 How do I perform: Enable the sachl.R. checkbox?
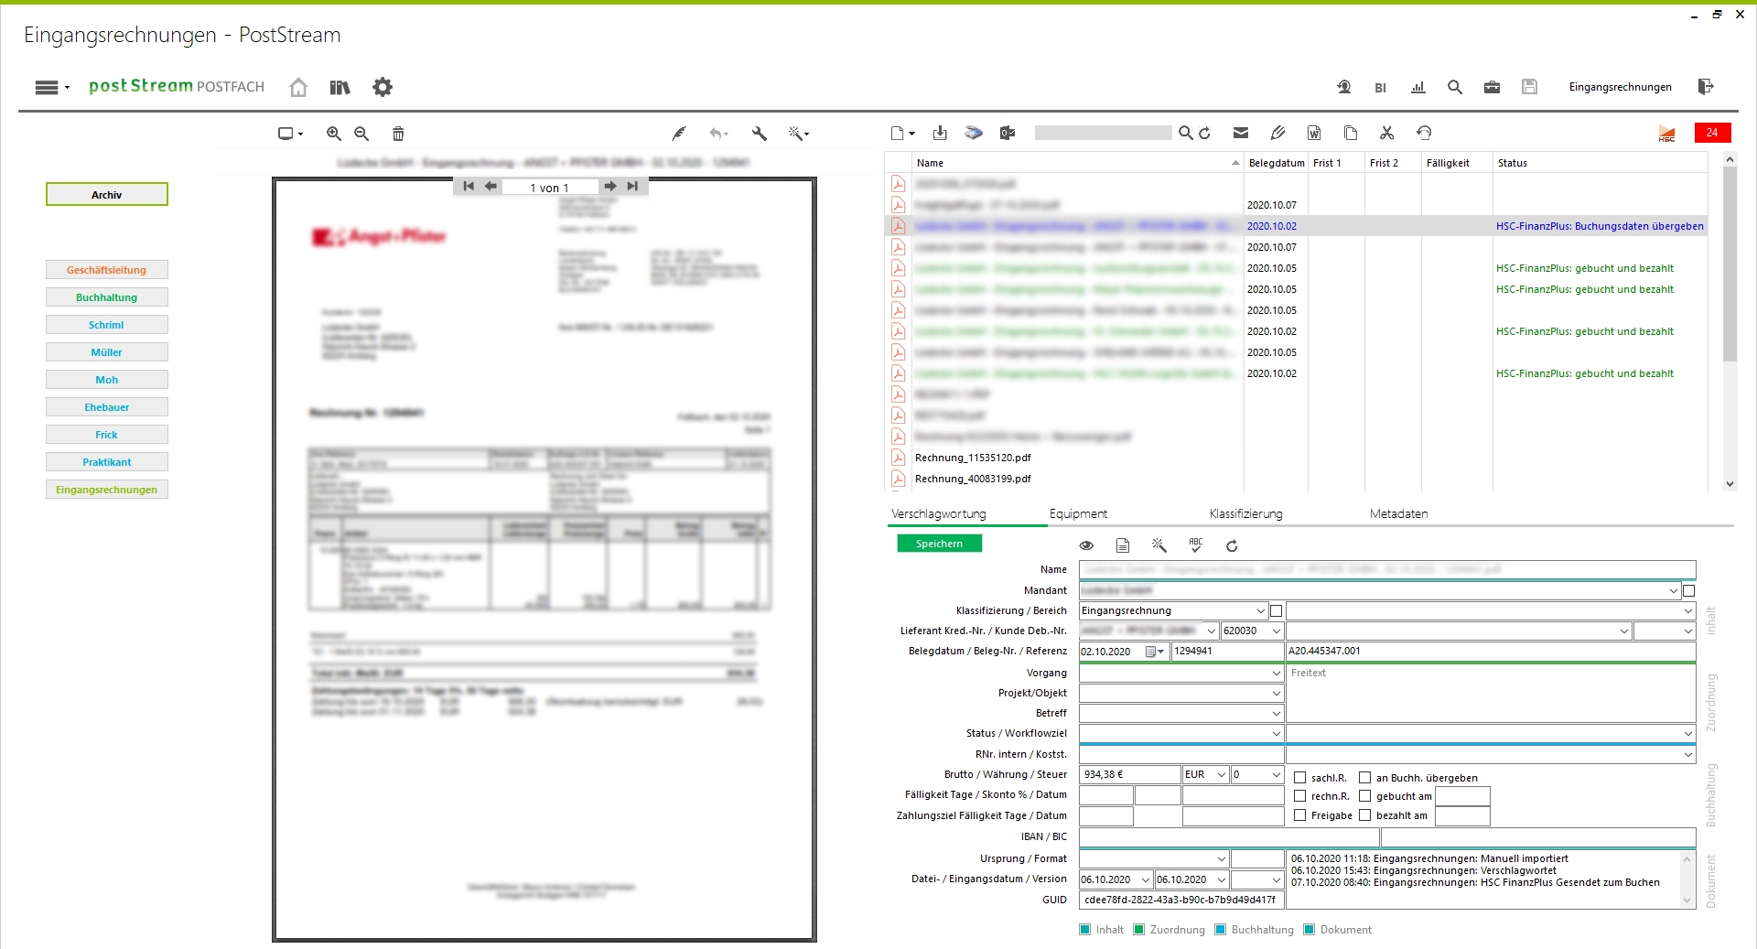pos(1299,778)
